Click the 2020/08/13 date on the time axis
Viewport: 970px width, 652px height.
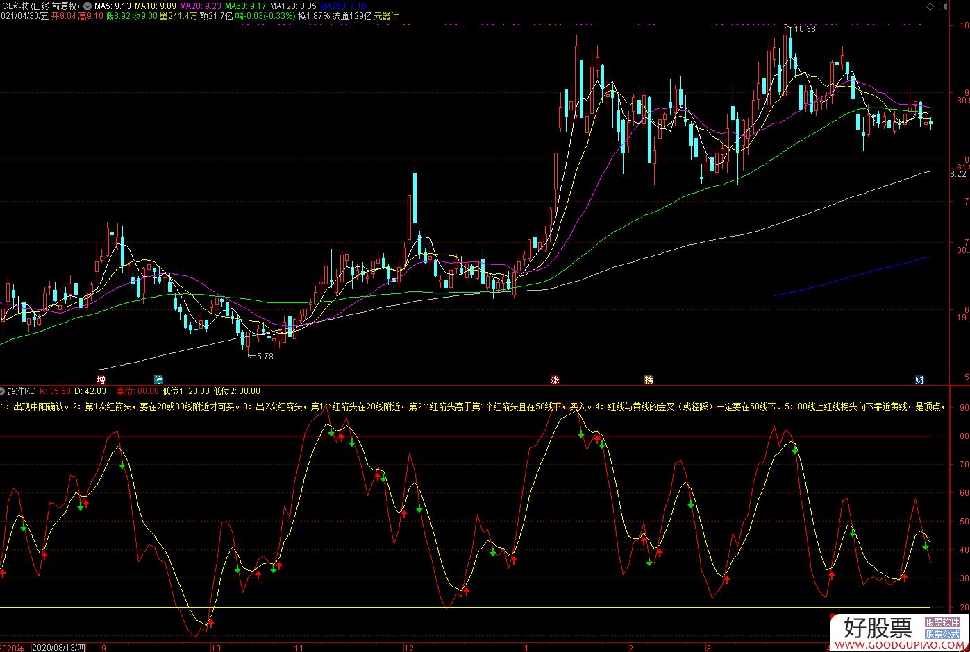(x=58, y=648)
